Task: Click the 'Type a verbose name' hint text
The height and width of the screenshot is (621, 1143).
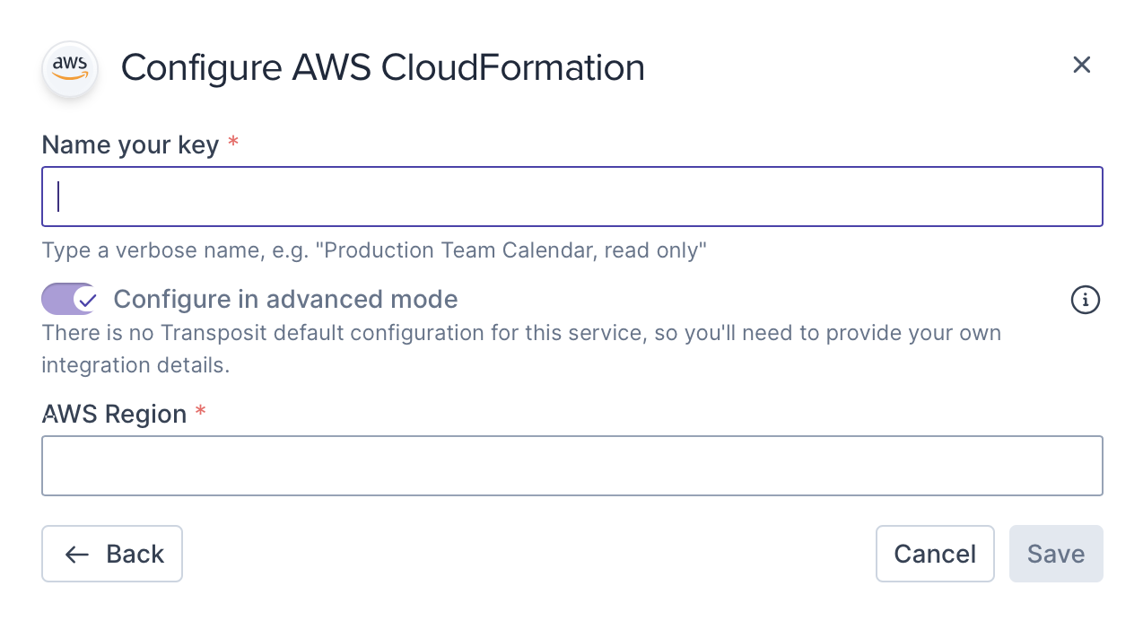Action: pos(374,250)
